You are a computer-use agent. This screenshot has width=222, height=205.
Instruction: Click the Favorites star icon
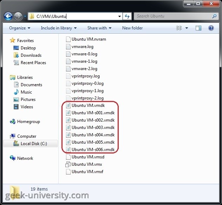coord(12,40)
